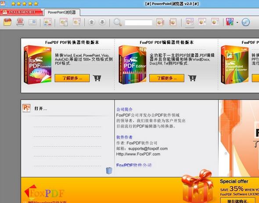This screenshot has width=259, height=203.
Task: Go to next slide with down arrow
Action: 102,22
